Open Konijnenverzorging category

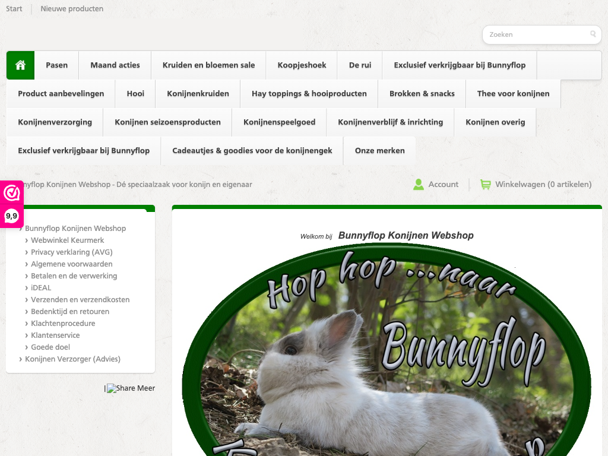coord(55,122)
